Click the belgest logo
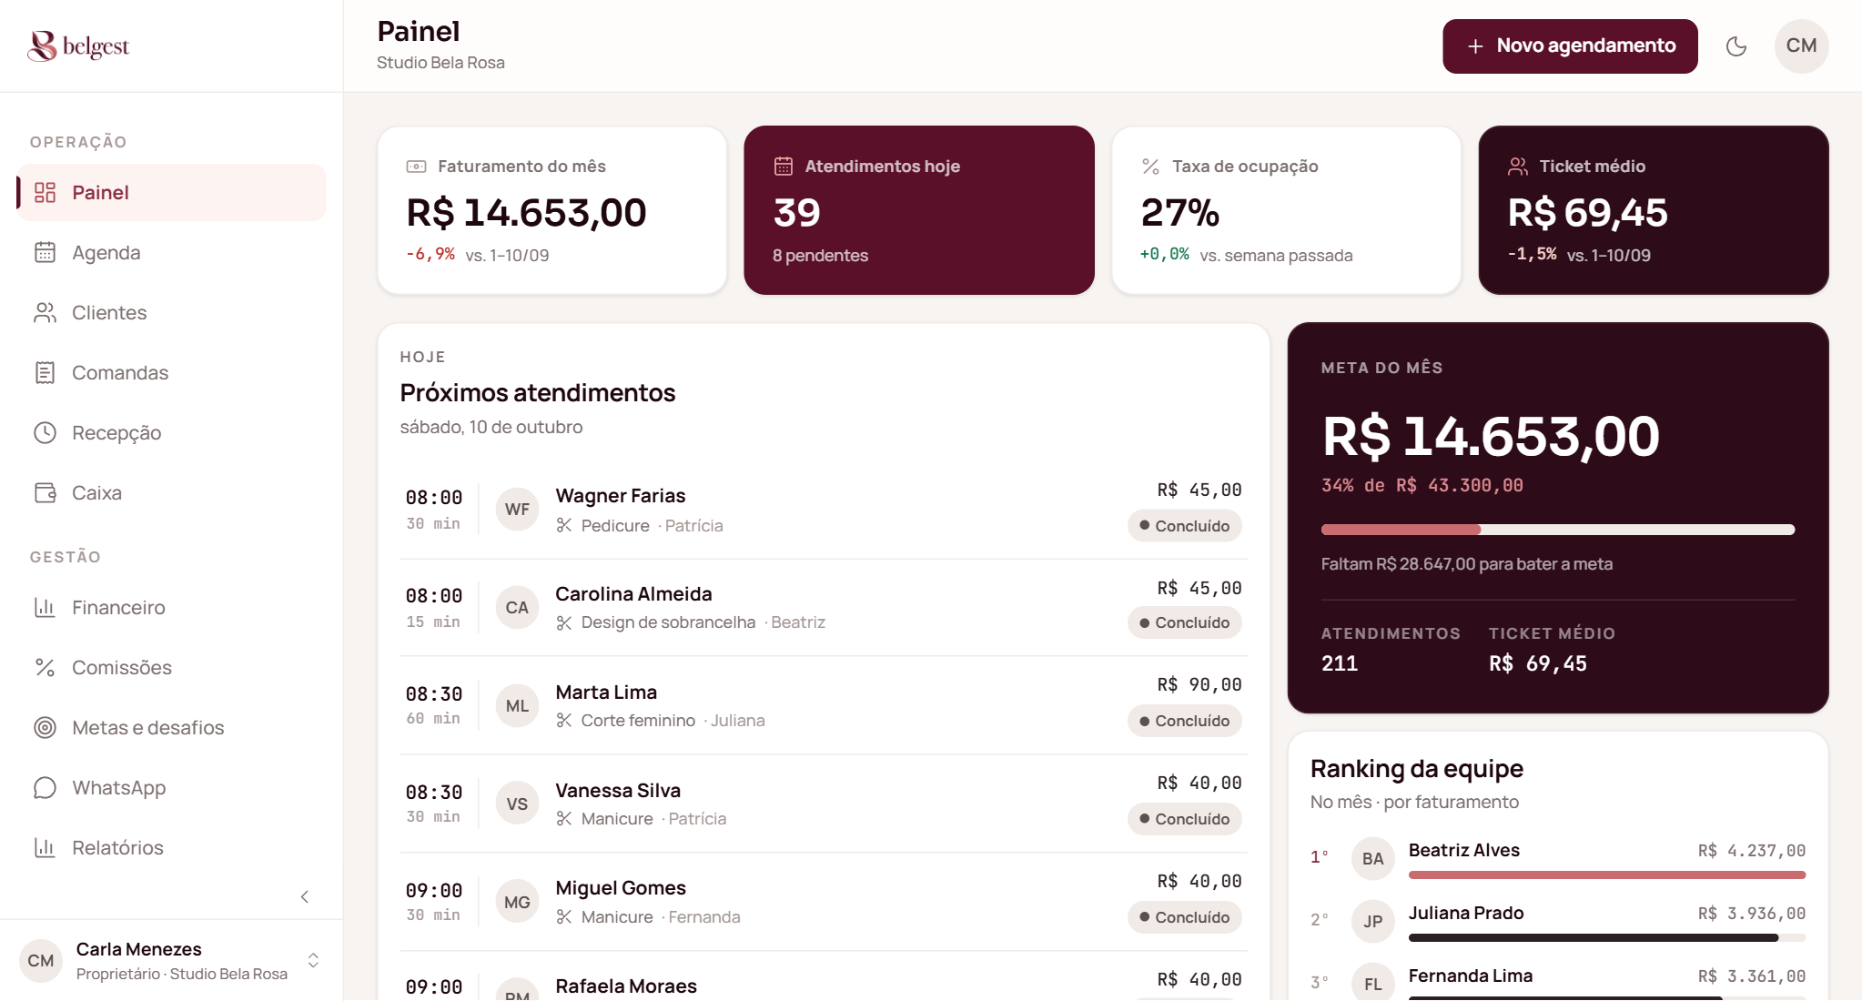 tap(78, 45)
